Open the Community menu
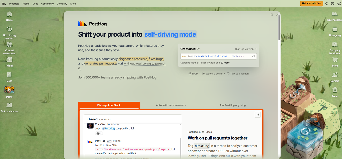Viewport: 342px width, 159px height. tap(47, 4)
